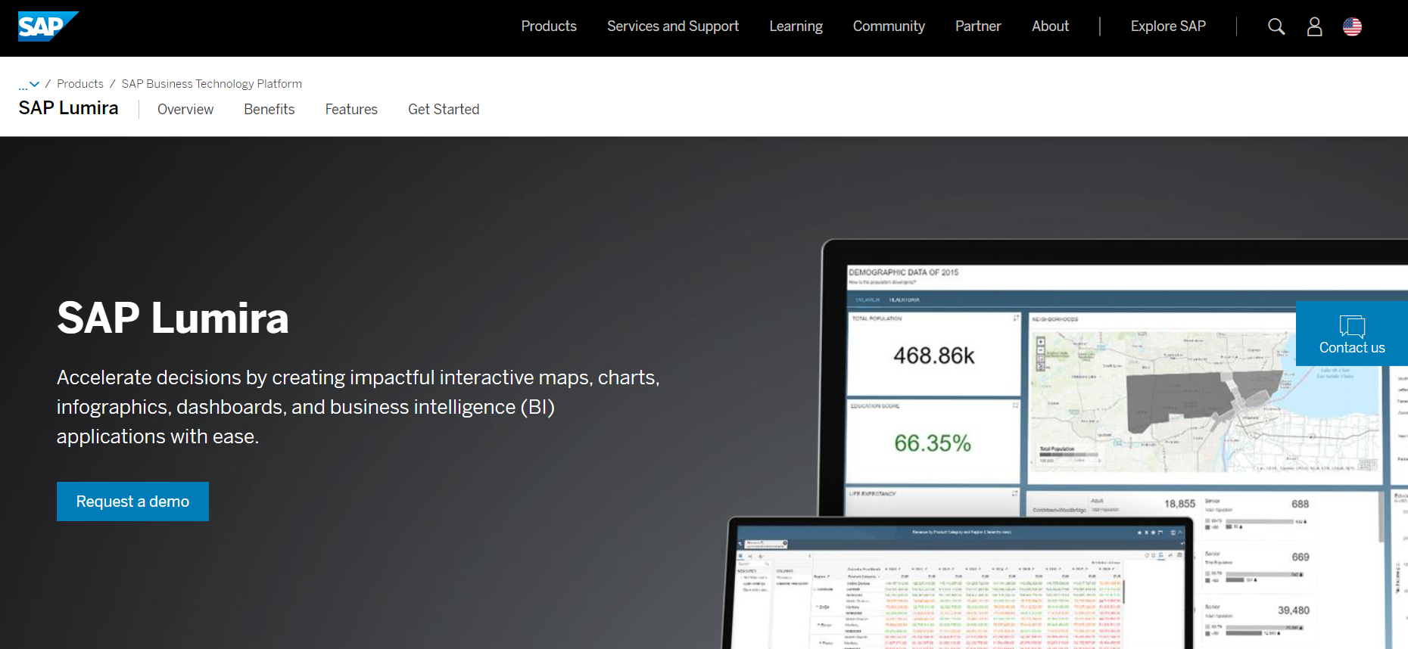Open the Explore SAP menu
This screenshot has width=1408, height=649.
[1168, 26]
